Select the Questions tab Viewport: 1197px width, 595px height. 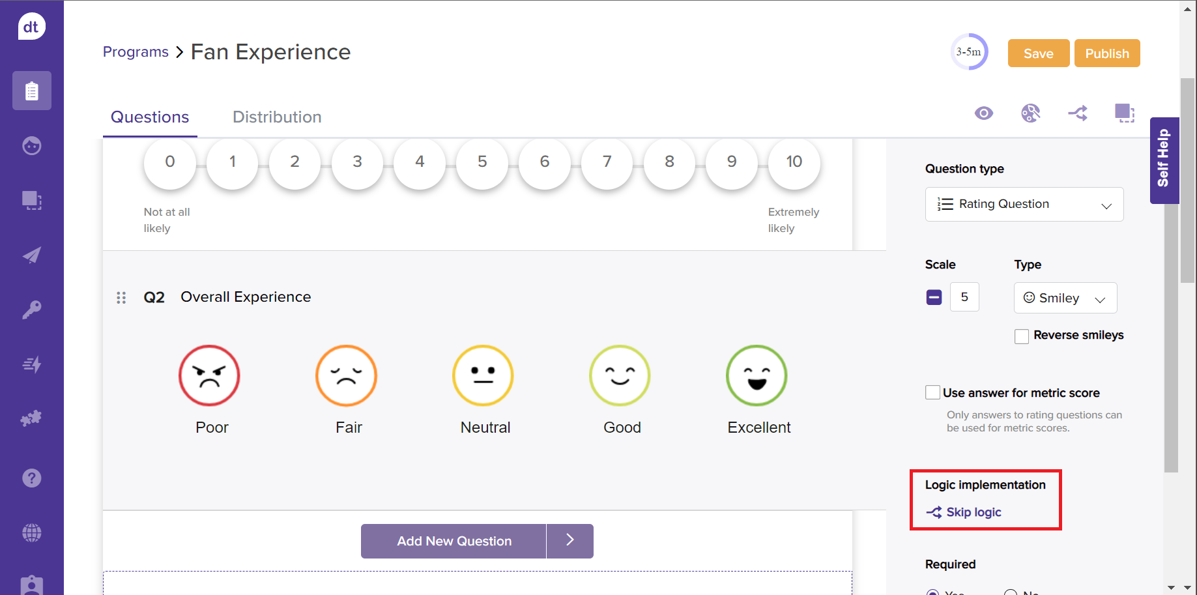150,117
